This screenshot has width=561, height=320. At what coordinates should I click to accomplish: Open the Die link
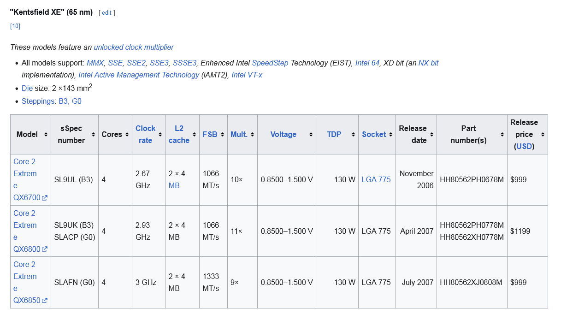pyautogui.click(x=27, y=88)
